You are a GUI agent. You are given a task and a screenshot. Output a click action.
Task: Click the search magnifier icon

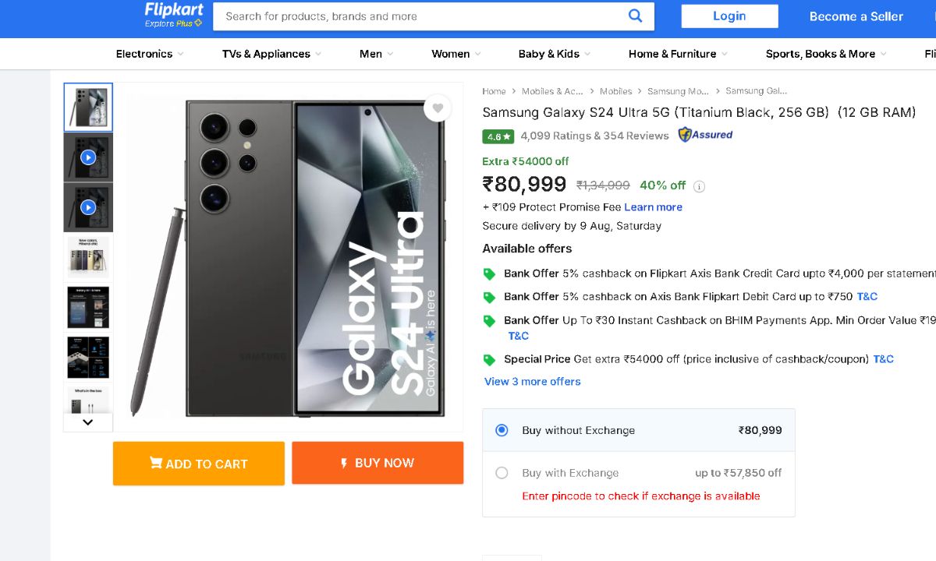point(636,16)
